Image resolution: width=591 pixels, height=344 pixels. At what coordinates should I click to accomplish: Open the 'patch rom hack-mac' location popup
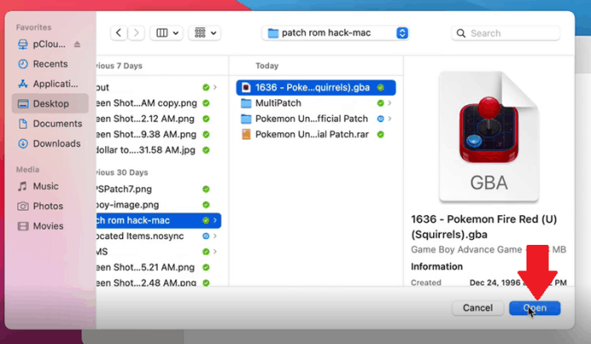click(x=335, y=33)
